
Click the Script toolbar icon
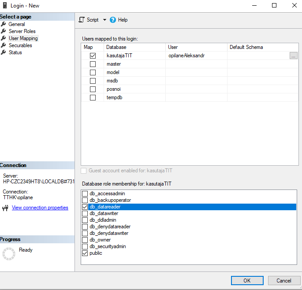click(82, 20)
